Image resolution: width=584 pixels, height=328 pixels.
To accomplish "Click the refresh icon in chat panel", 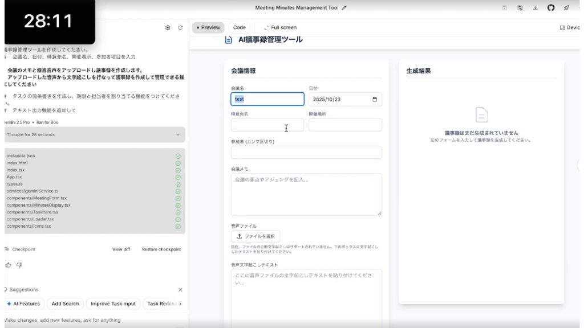I will pos(180,27).
